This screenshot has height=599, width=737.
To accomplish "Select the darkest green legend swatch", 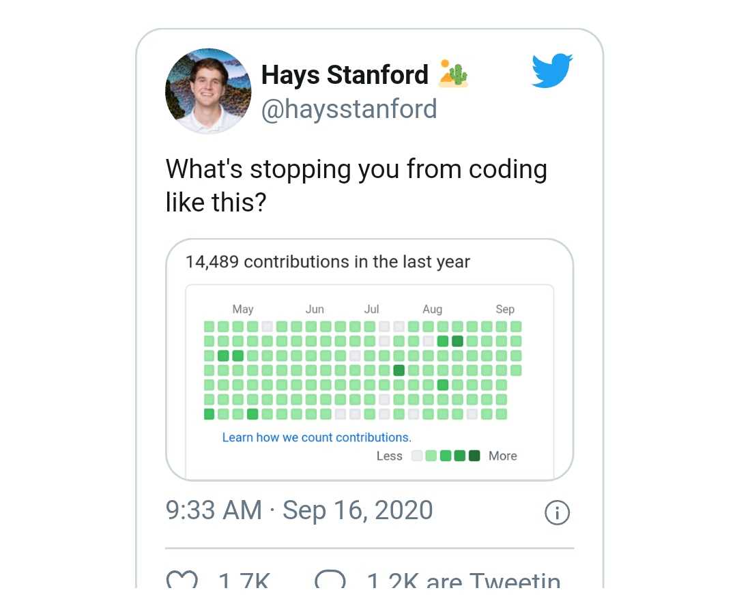I will point(475,456).
